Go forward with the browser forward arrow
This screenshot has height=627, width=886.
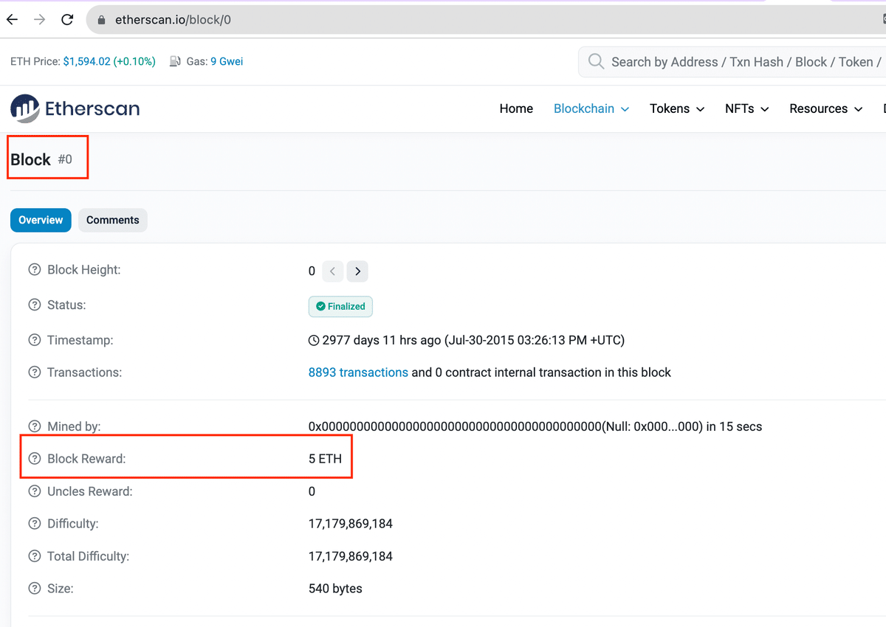tap(40, 20)
